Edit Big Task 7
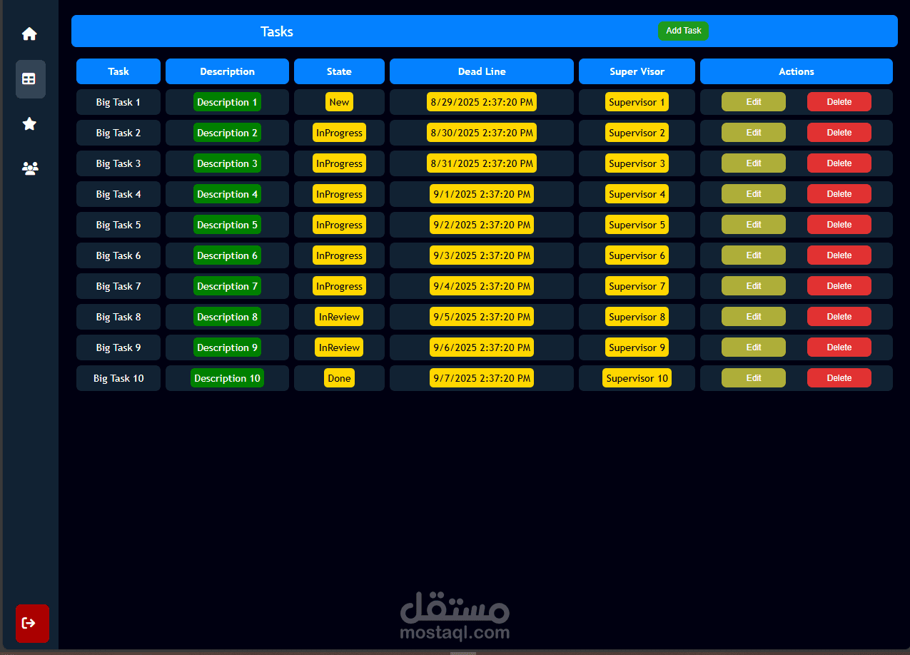Screen dimensions: 910x655 pos(754,286)
